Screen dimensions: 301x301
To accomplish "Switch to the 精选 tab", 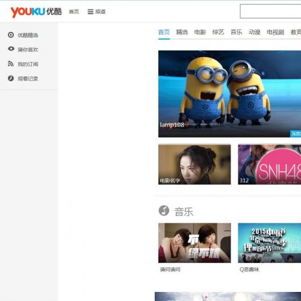I will pyautogui.click(x=182, y=32).
